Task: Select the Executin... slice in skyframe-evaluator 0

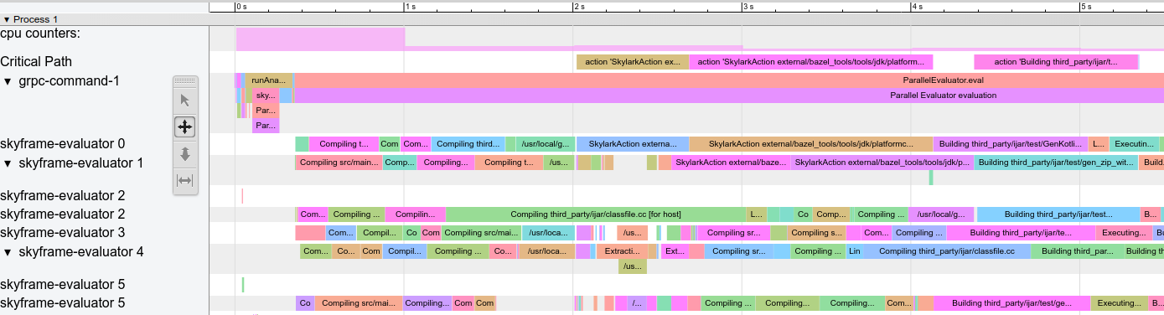Action: [1135, 144]
